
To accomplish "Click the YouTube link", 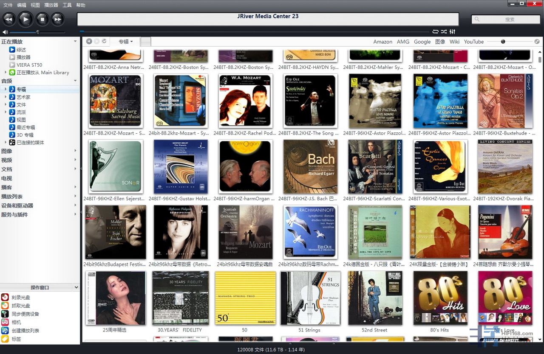I will point(473,42).
